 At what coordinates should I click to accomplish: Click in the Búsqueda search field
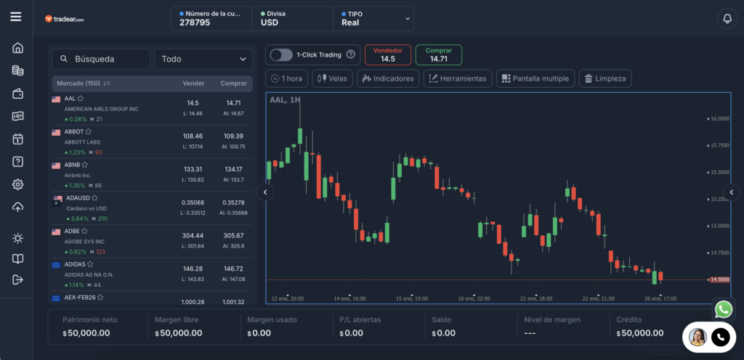click(100, 60)
